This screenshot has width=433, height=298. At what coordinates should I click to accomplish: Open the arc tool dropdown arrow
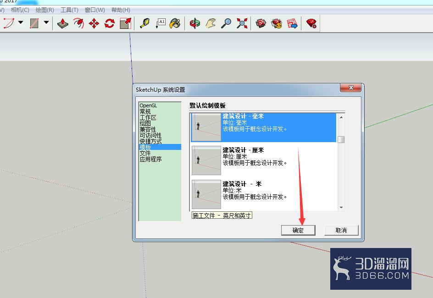(x=21, y=22)
